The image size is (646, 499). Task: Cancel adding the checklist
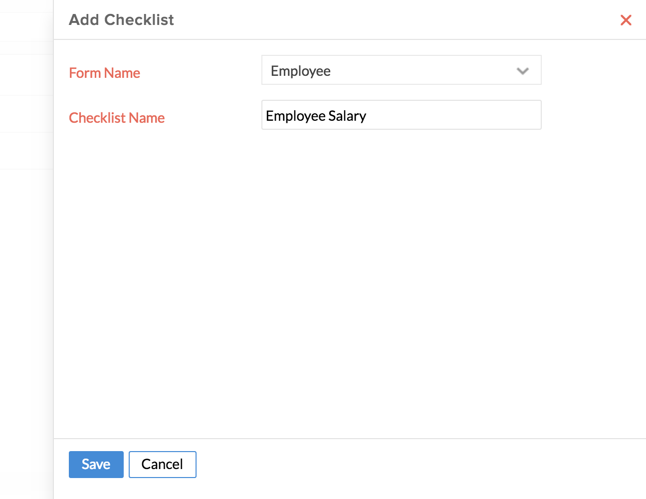coord(162,465)
